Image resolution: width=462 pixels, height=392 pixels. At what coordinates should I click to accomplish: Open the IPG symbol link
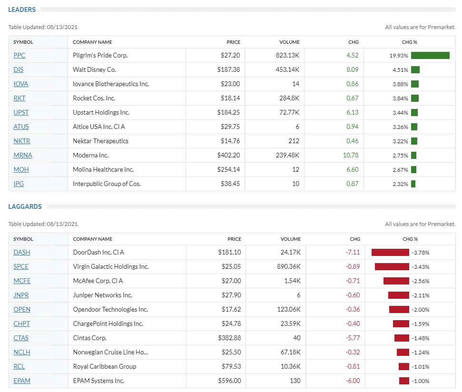(19, 184)
